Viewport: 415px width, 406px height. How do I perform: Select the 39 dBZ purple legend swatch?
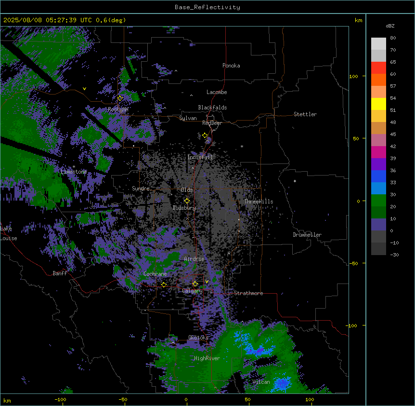378,164
